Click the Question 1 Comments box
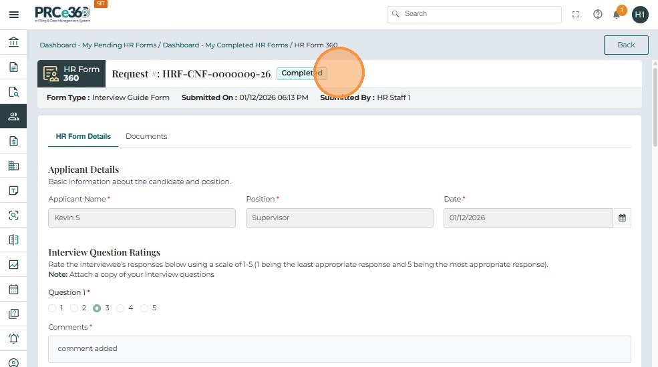 [339, 349]
